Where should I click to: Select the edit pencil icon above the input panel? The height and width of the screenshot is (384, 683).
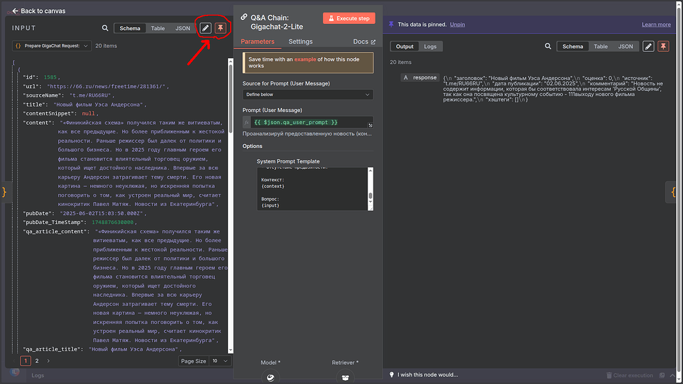(205, 27)
